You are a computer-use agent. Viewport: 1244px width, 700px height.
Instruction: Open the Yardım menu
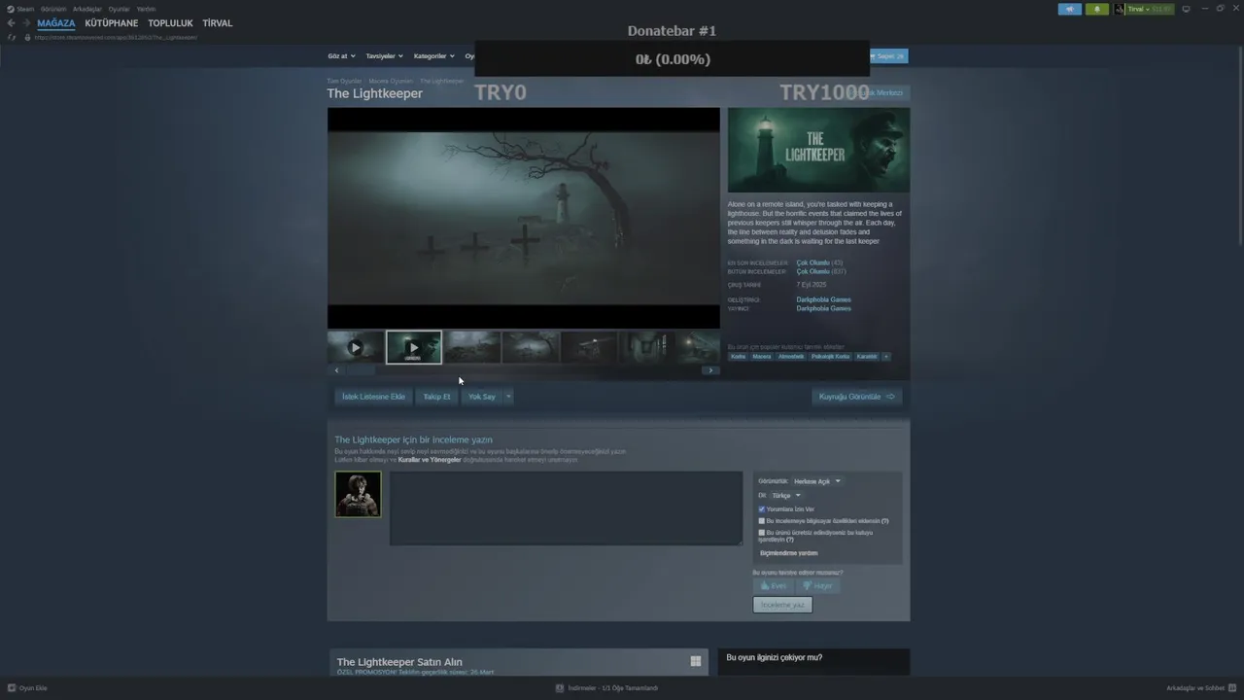coord(146,9)
